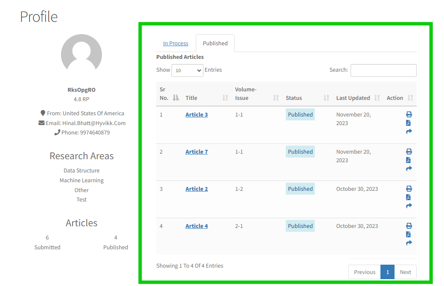
Task: Sort articles by Title column
Action: (x=225, y=98)
